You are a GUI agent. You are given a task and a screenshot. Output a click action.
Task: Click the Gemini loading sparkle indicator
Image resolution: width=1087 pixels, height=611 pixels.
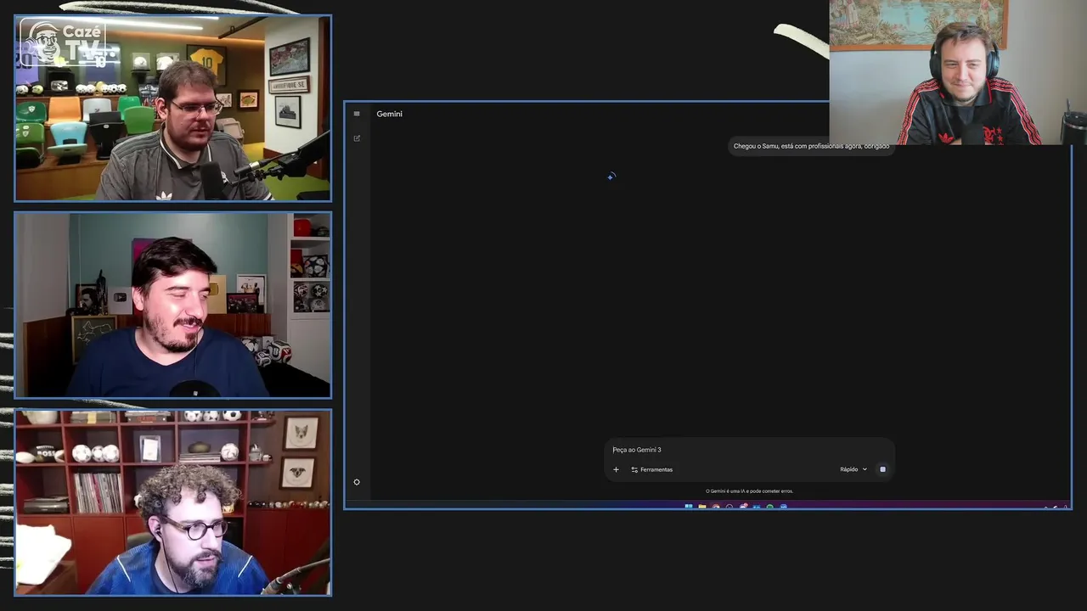tap(611, 177)
